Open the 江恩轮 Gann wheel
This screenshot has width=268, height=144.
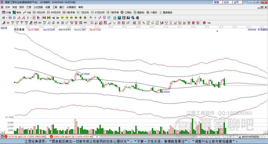(x=126, y=13)
